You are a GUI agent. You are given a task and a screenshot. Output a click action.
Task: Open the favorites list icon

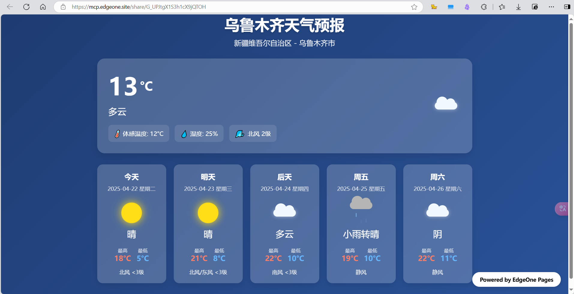click(x=502, y=7)
